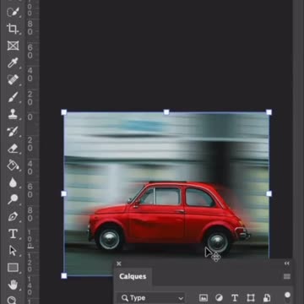
Task: Click the bottom-left transform handle
Action: pyautogui.click(x=64, y=275)
